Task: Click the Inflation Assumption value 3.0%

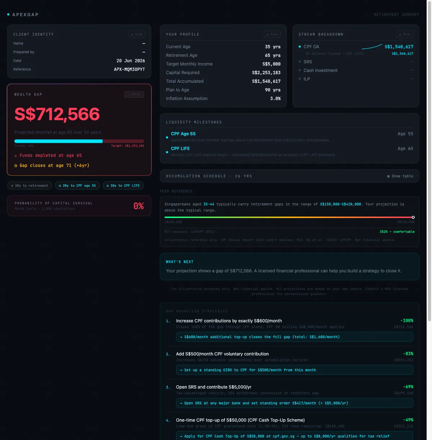Action: [275, 99]
